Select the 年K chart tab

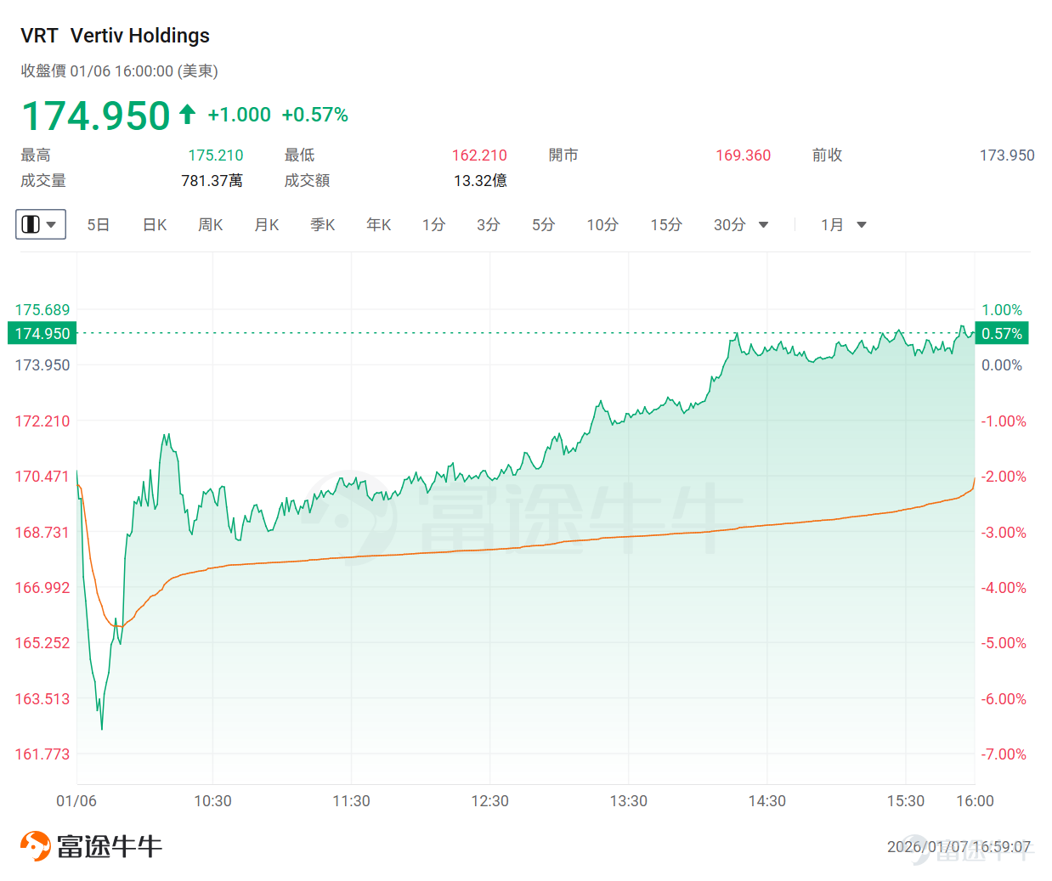pos(379,225)
